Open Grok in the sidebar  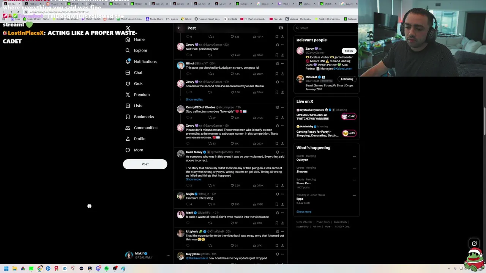coord(134,83)
